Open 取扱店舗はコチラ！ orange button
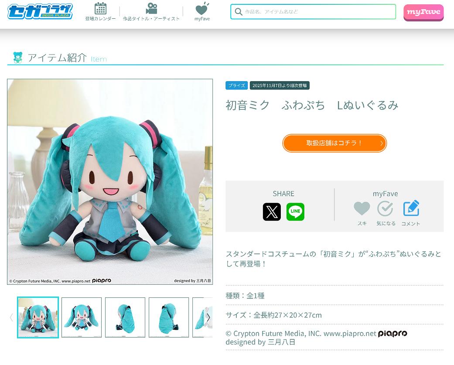Image resolution: width=454 pixels, height=365 pixels. point(335,143)
